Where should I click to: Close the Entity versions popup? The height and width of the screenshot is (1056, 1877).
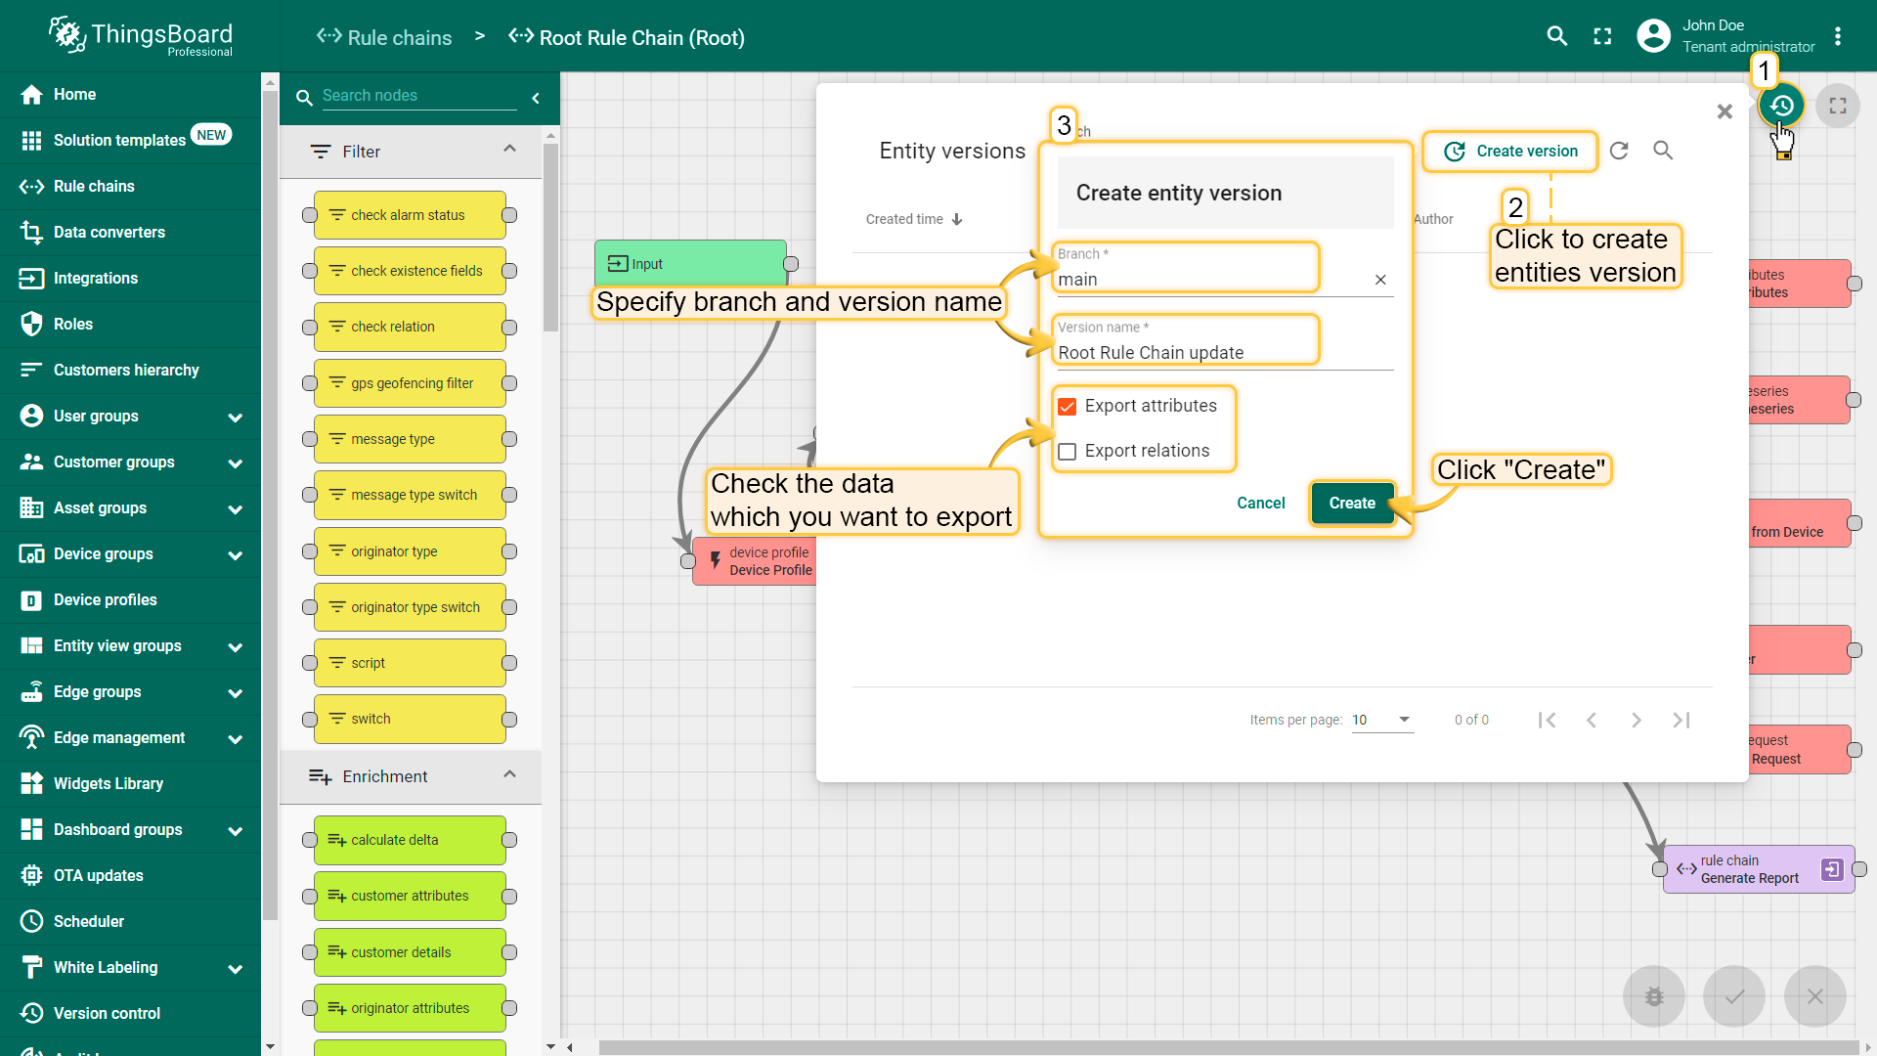pyautogui.click(x=1724, y=111)
